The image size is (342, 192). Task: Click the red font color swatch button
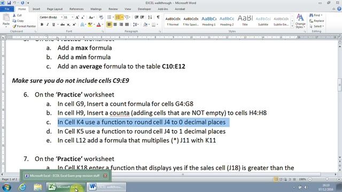98,25
